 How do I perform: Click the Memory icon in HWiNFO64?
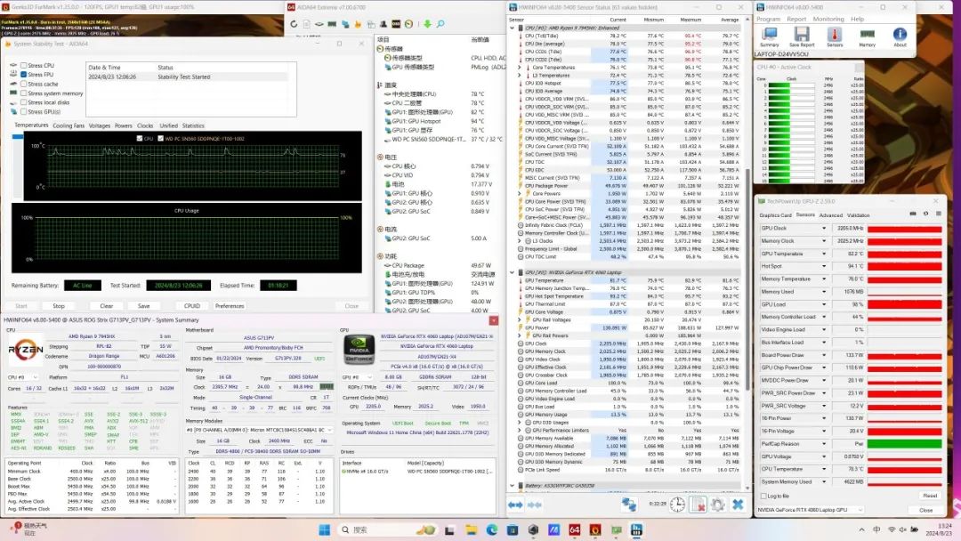(867, 35)
